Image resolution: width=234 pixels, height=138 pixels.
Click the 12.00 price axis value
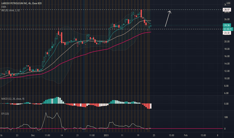click(227, 71)
